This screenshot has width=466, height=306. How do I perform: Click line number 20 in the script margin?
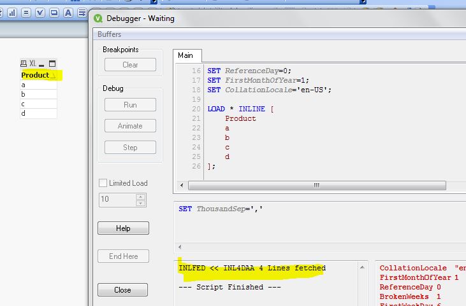(x=196, y=109)
